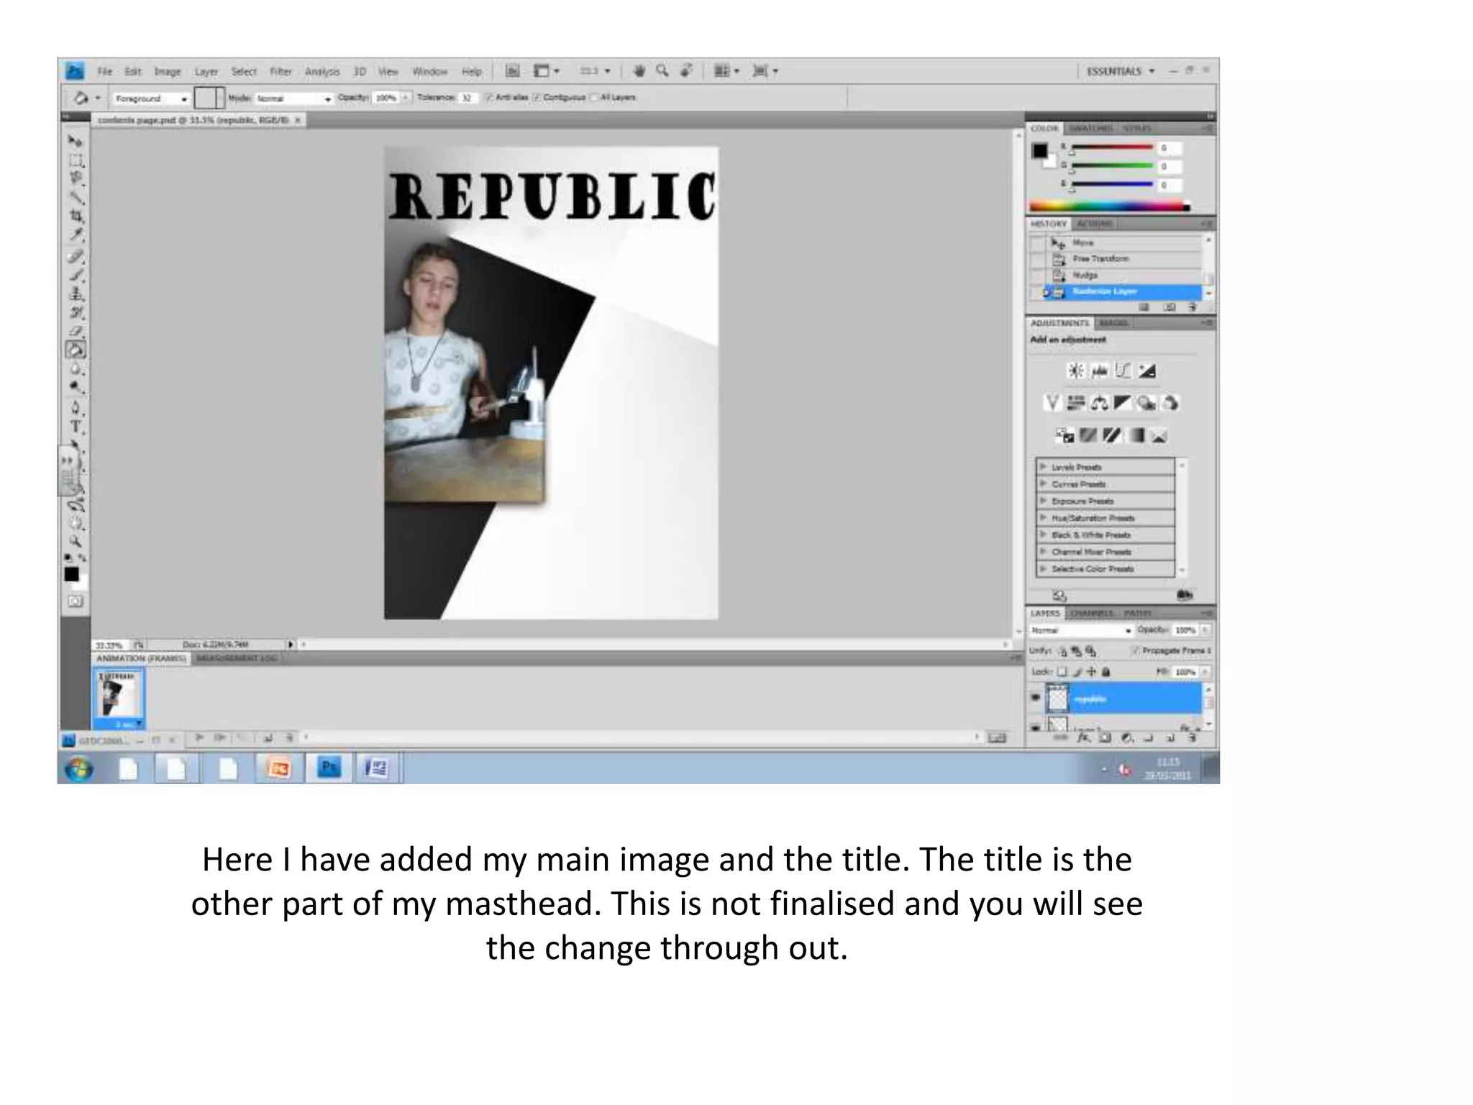Image resolution: width=1473 pixels, height=1105 pixels.
Task: Toggle the Anti-alias checkbox
Action: pyautogui.click(x=489, y=98)
